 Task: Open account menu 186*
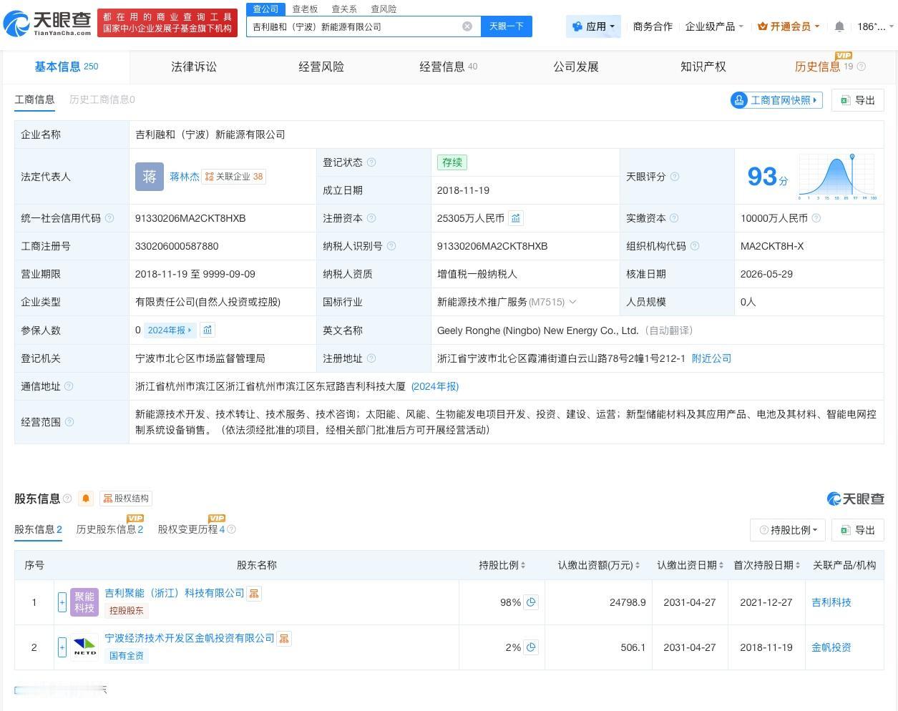[x=875, y=26]
